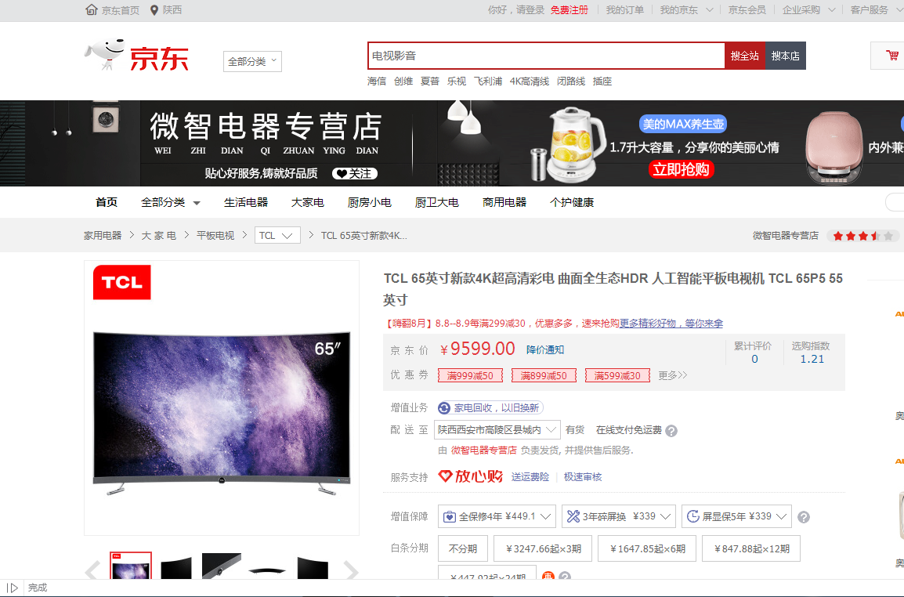Image resolution: width=904 pixels, height=597 pixels.
Task: Show next product thumbnails with right arrow
Action: coord(351,570)
